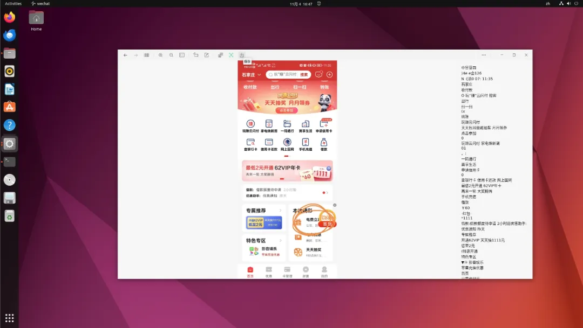This screenshot has width=583, height=328.
Task: Open the 一码通行 icon
Action: tap(287, 126)
